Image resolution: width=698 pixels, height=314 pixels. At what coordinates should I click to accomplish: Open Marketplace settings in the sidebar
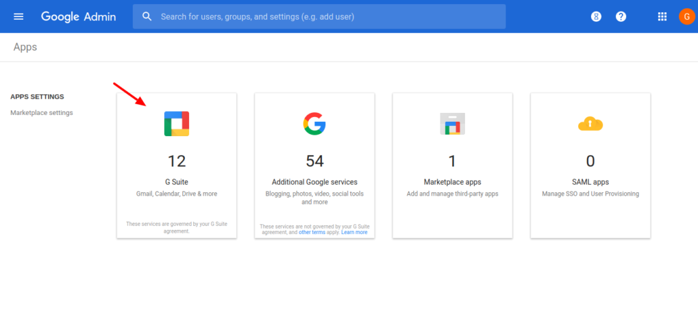click(x=41, y=113)
